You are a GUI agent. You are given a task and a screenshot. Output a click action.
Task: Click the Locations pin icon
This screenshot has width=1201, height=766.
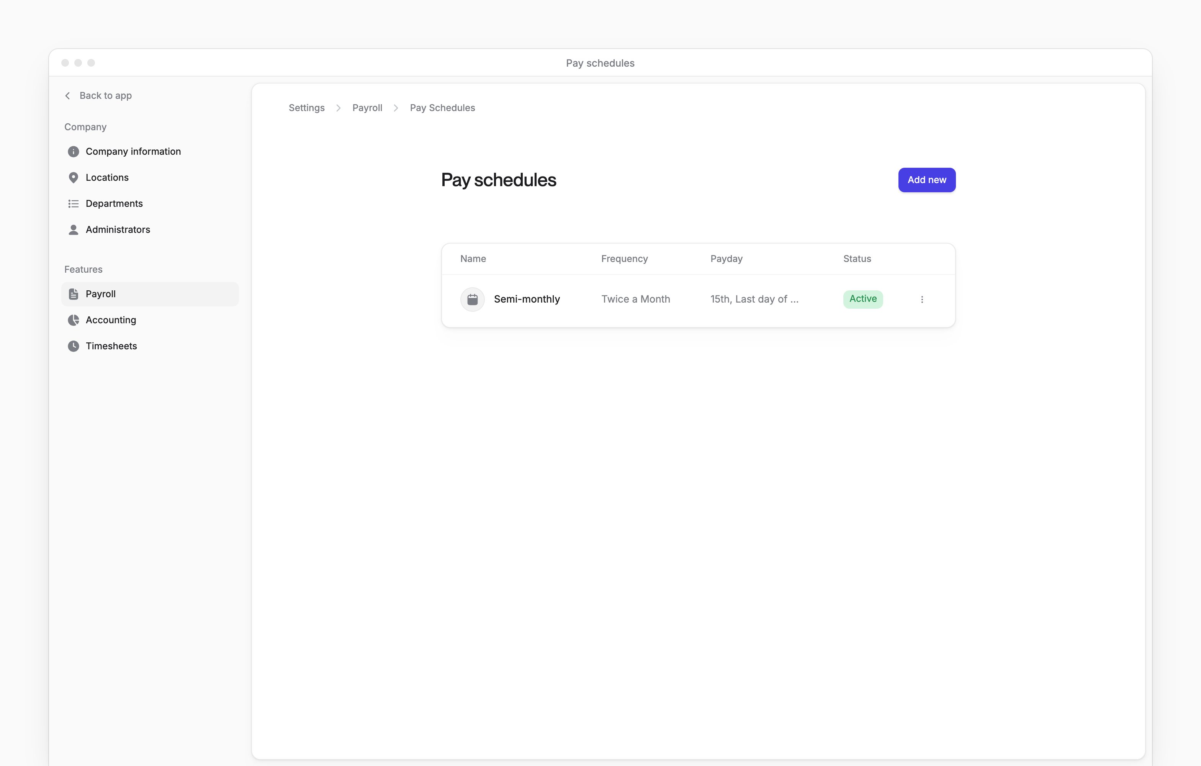pyautogui.click(x=73, y=178)
